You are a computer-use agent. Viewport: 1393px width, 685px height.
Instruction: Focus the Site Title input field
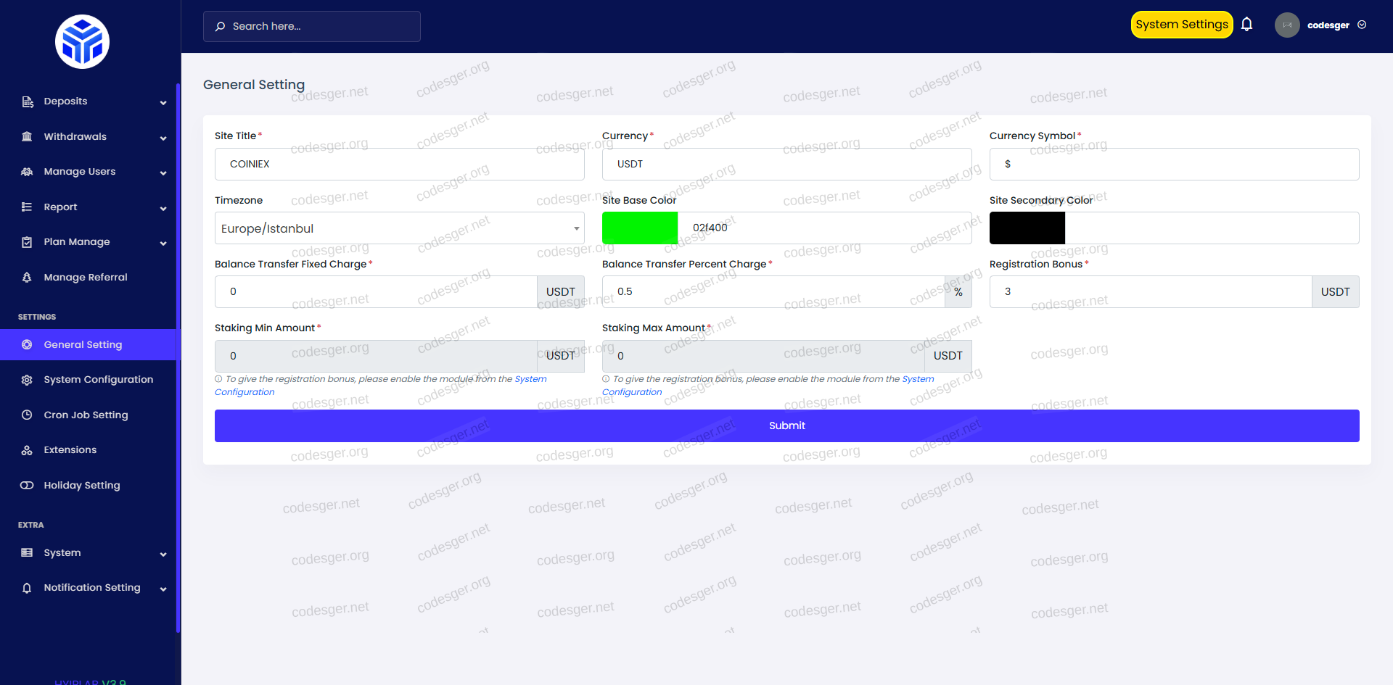(x=399, y=165)
